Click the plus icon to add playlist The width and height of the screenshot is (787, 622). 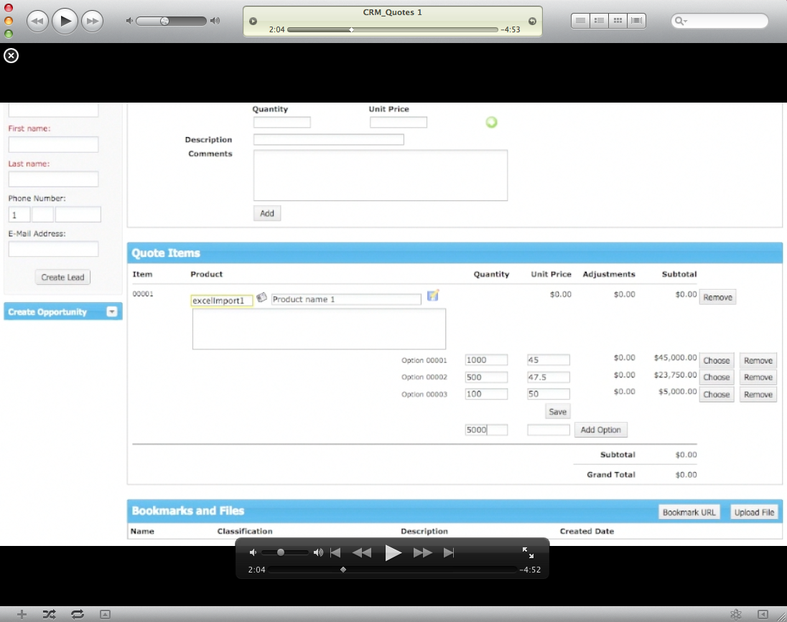[22, 614]
